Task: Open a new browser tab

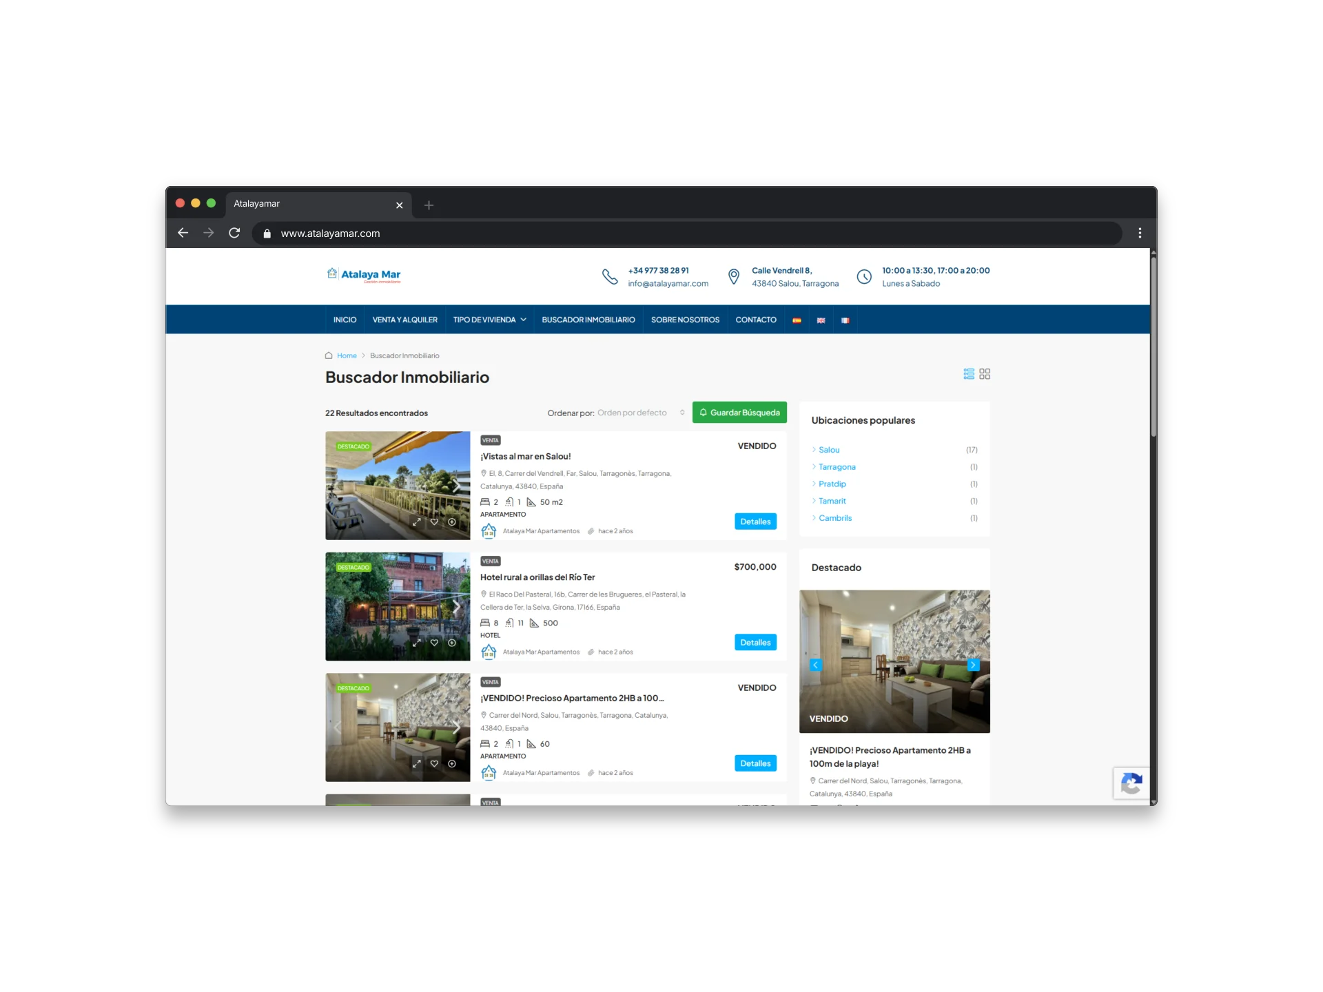Action: coord(429,205)
